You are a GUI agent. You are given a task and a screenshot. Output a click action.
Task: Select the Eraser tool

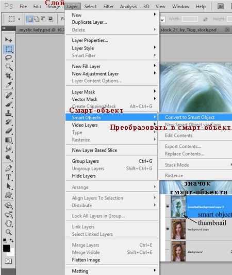click(x=8, y=131)
